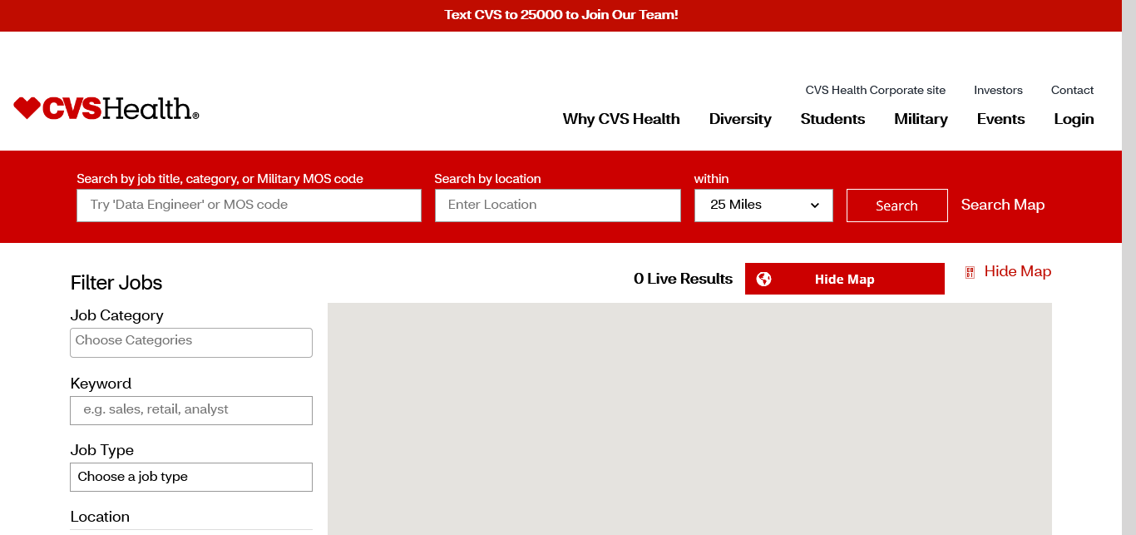The image size is (1136, 535).
Task: Click the Login link
Action: click(1073, 119)
